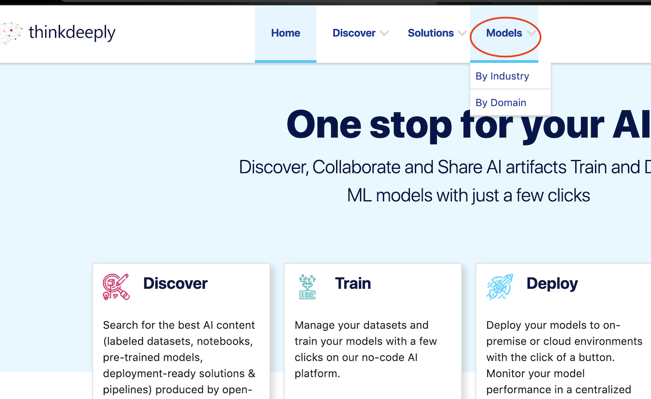Choose By Domain from Models dropdown
Image resolution: width=651 pixels, height=399 pixels.
click(500, 103)
